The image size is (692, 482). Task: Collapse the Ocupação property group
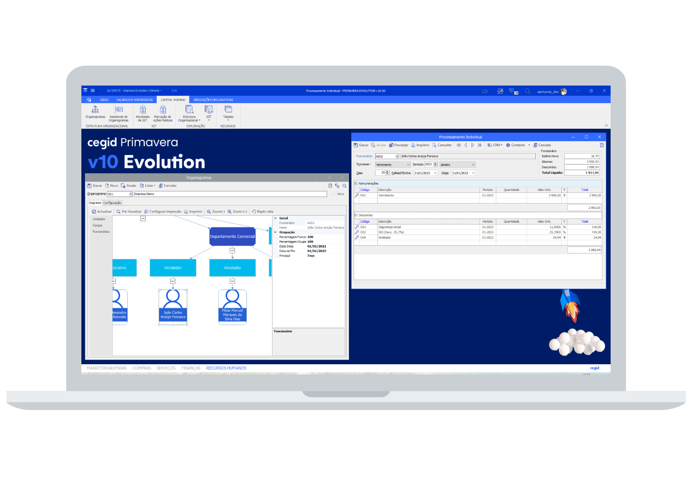pyautogui.click(x=276, y=232)
